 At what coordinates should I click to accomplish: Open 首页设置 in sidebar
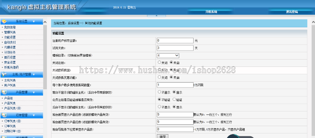[10, 57]
